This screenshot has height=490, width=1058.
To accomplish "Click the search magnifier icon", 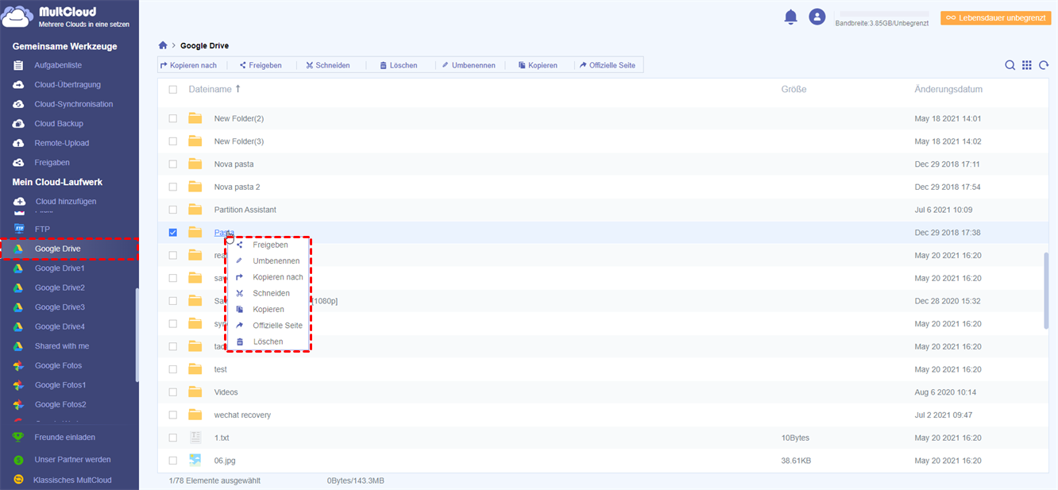I will [1010, 65].
